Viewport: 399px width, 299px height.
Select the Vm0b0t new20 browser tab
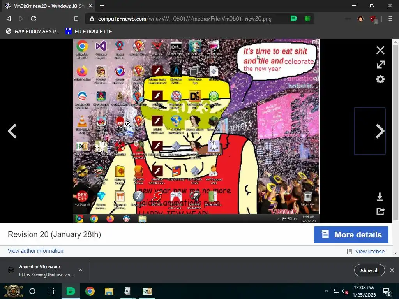(x=48, y=6)
